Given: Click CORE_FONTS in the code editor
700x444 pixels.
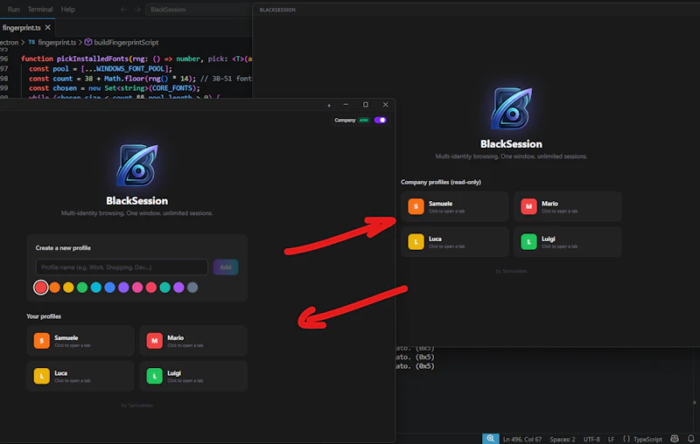Looking at the screenshot, I should [172, 88].
